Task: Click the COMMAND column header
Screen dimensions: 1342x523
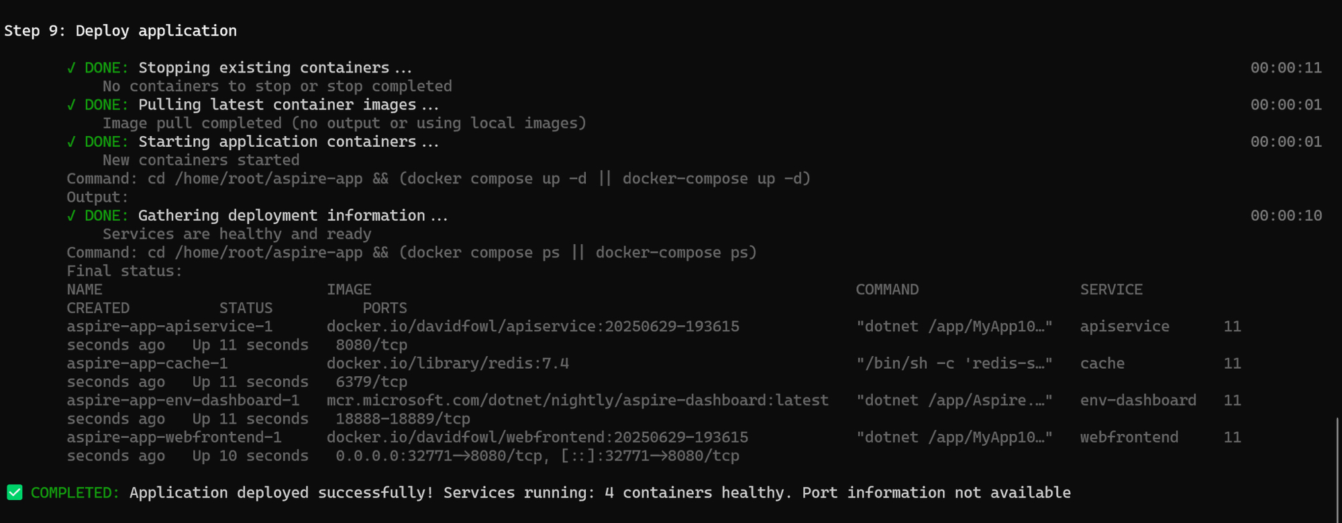Action: coord(887,290)
